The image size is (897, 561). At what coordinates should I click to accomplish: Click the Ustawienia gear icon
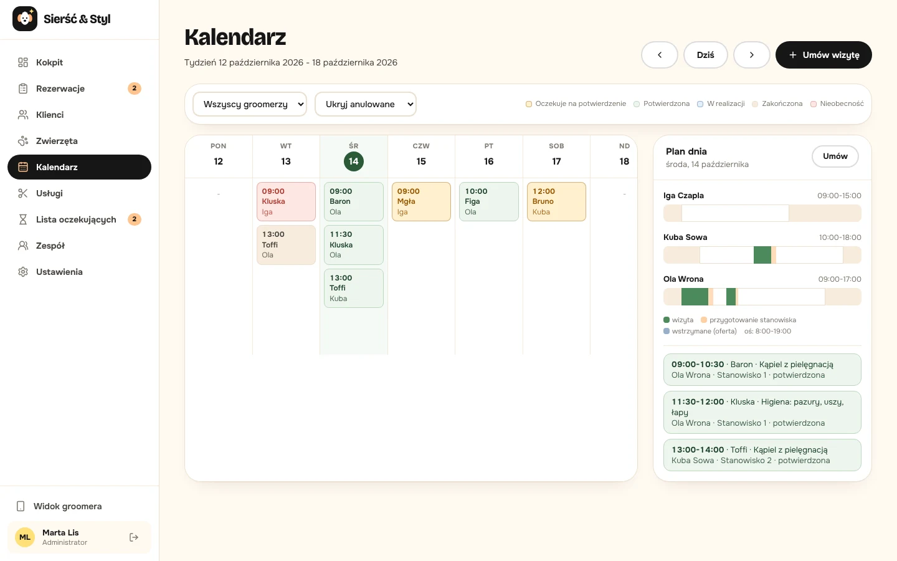(x=23, y=272)
